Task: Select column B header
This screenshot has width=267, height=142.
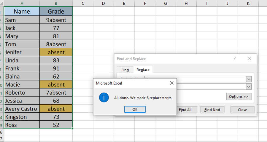Action: point(56,3)
